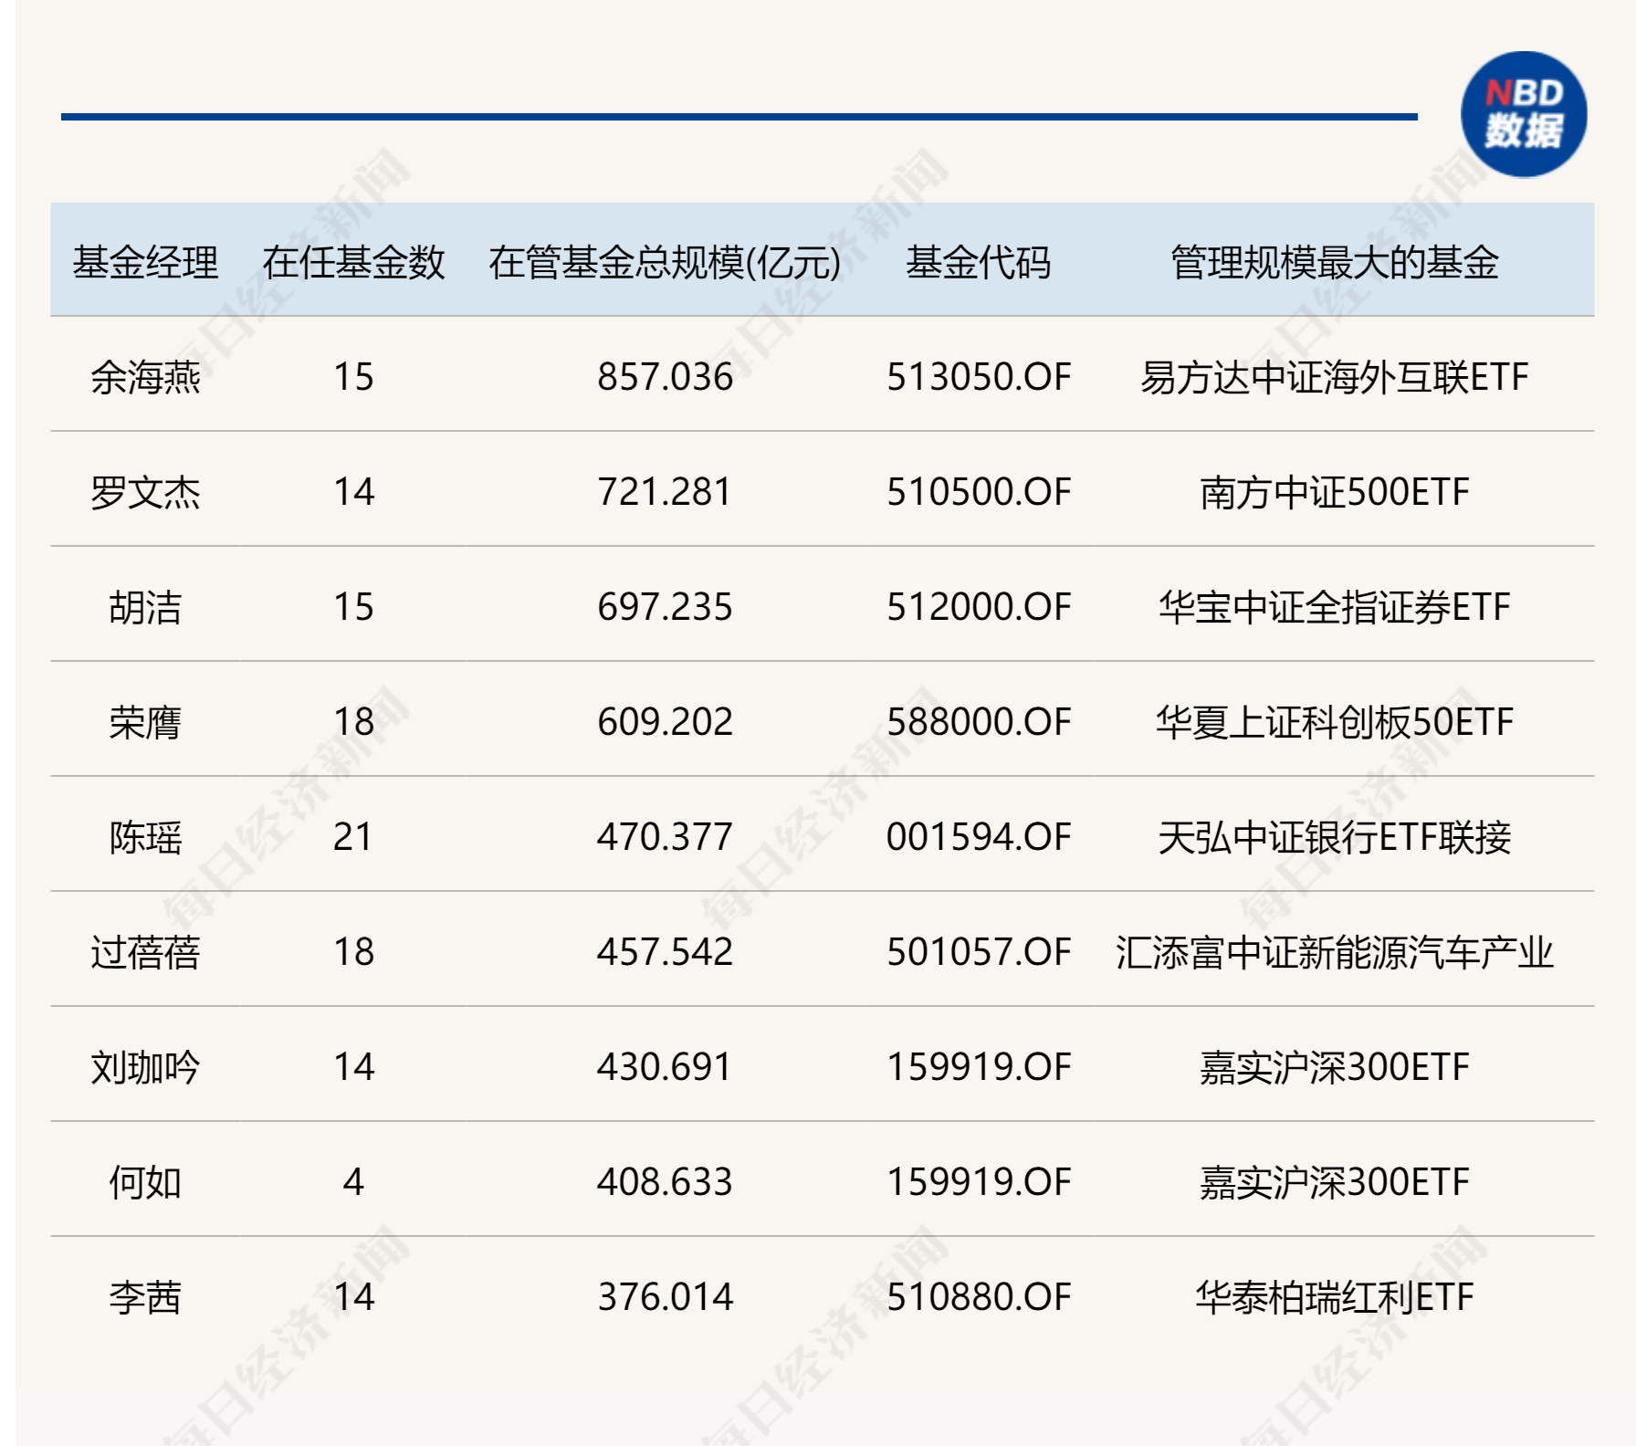The width and height of the screenshot is (1636, 1446).
Task: Select fund name 汇添富中证新能源汽车产业
Action: pyautogui.click(x=1335, y=952)
